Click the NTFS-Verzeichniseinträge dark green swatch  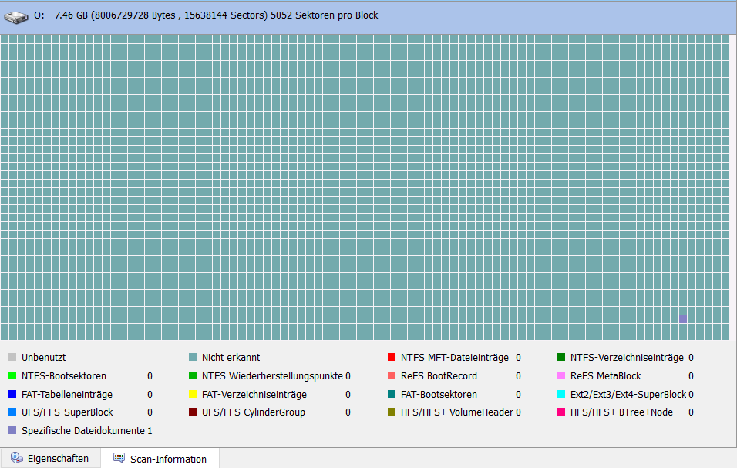tap(560, 357)
